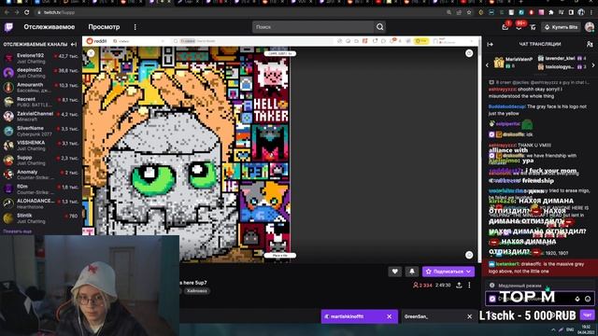598x336 pixels.
Task: Open system tray hidden icons chevron
Action: [x=553, y=329]
